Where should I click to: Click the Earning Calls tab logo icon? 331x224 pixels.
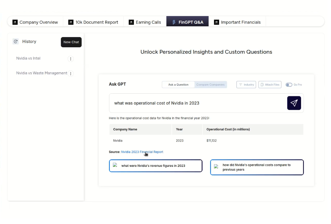pos(131,22)
